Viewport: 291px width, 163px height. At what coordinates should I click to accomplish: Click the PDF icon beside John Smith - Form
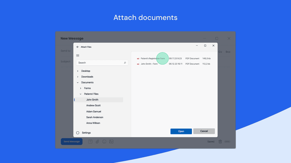click(138, 64)
